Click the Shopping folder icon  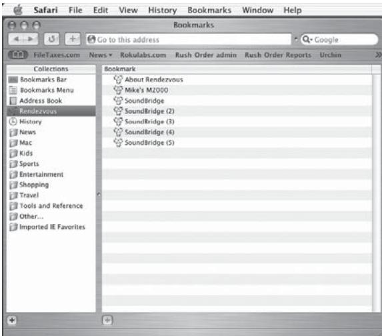13,185
